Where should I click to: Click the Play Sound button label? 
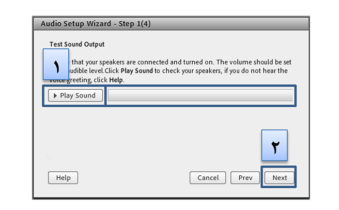[x=77, y=96]
